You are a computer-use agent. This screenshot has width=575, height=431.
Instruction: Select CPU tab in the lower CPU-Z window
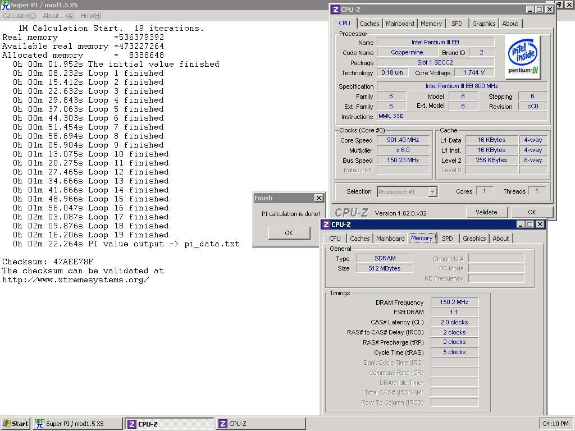(335, 238)
